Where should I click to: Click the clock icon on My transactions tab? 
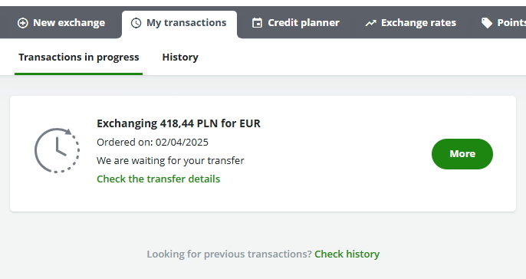pos(136,23)
